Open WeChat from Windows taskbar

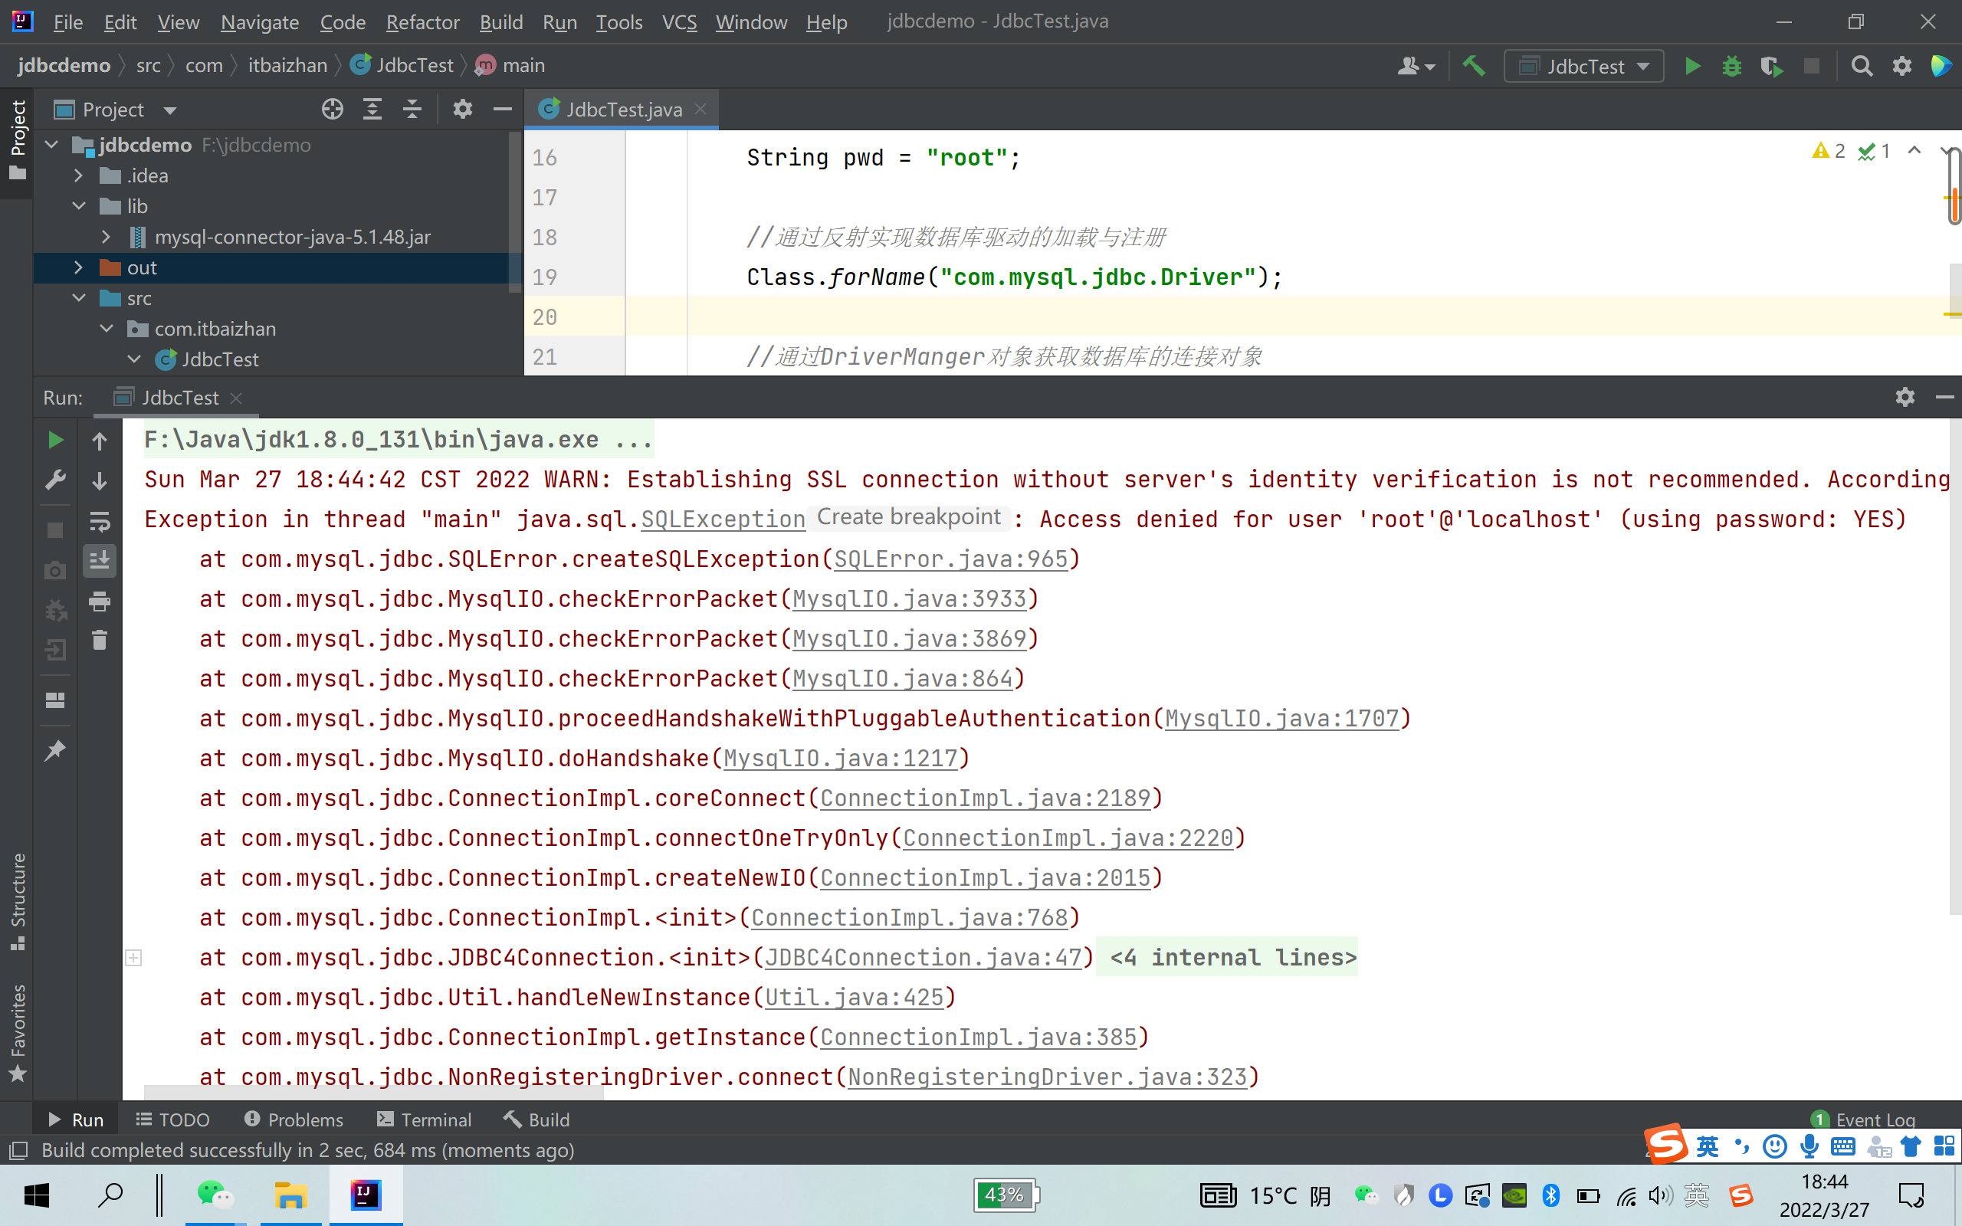(215, 1195)
